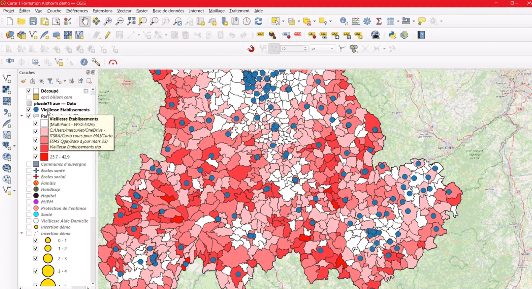Click the snapping tolerance input field

(292, 49)
